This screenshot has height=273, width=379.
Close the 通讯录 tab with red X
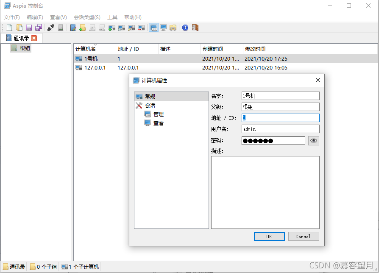pos(34,38)
